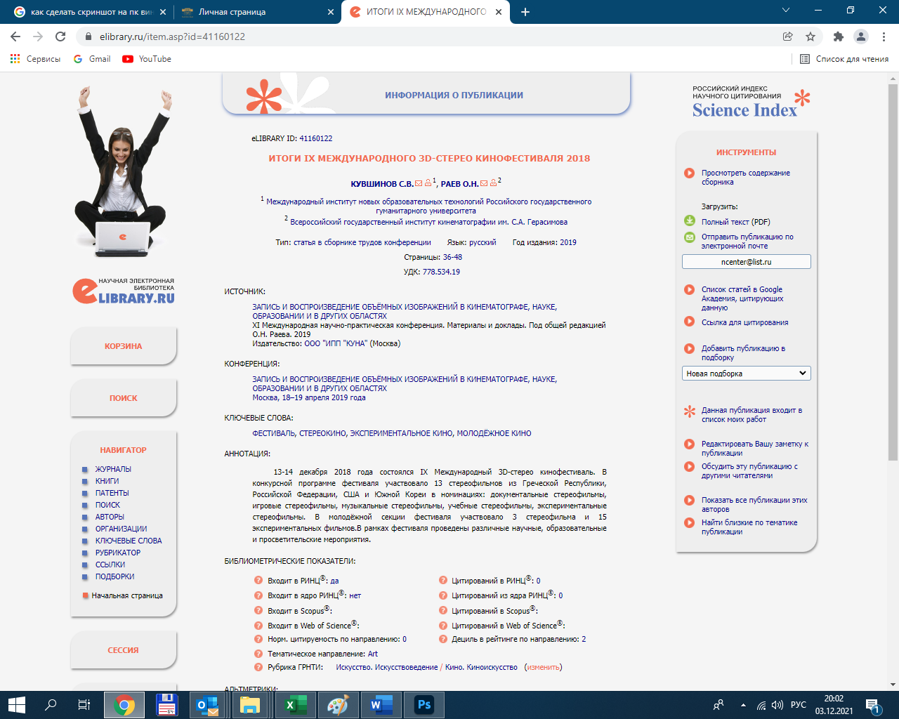Click Показать все публикации этих авторов
This screenshot has height=719, width=899.
754,504
